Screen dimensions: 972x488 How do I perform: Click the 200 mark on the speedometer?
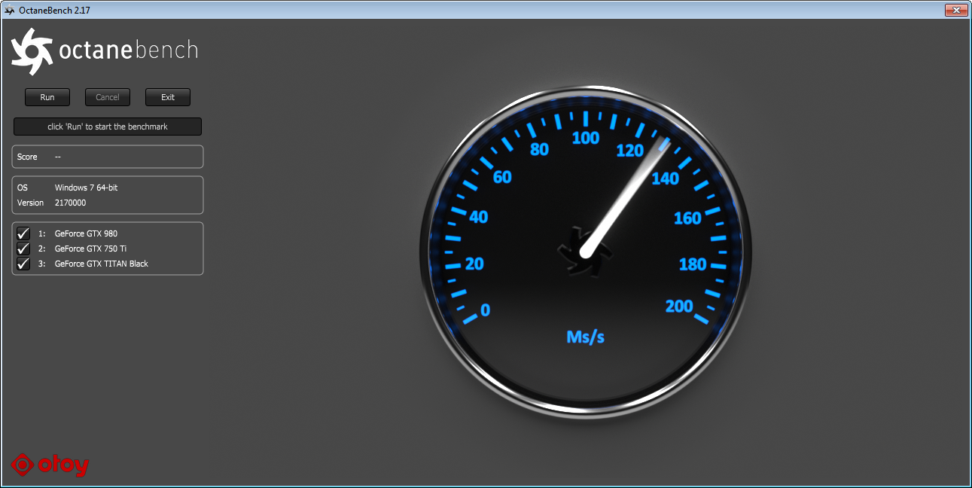pyautogui.click(x=679, y=306)
